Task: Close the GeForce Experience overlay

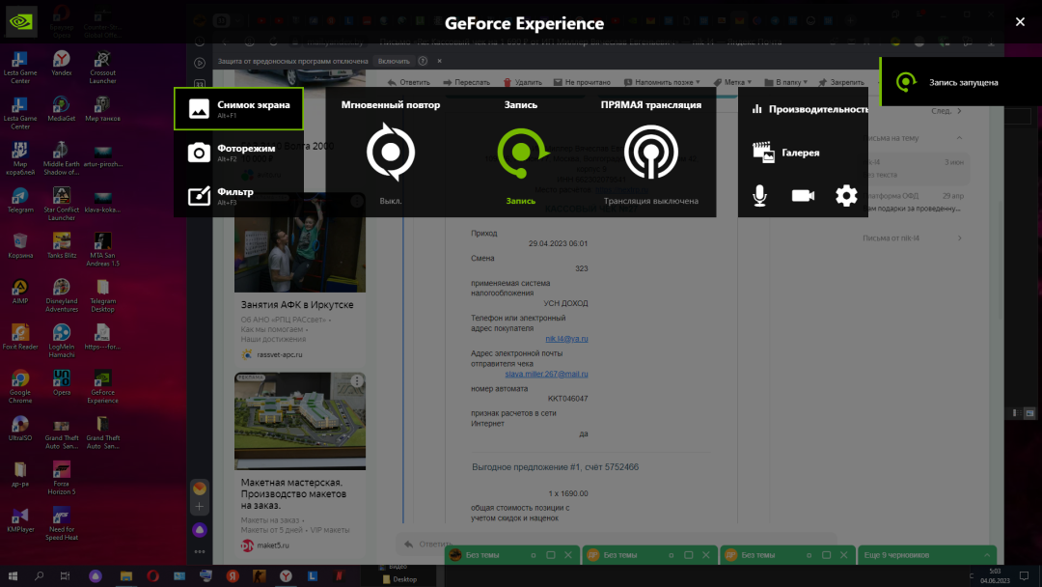Action: [1020, 22]
